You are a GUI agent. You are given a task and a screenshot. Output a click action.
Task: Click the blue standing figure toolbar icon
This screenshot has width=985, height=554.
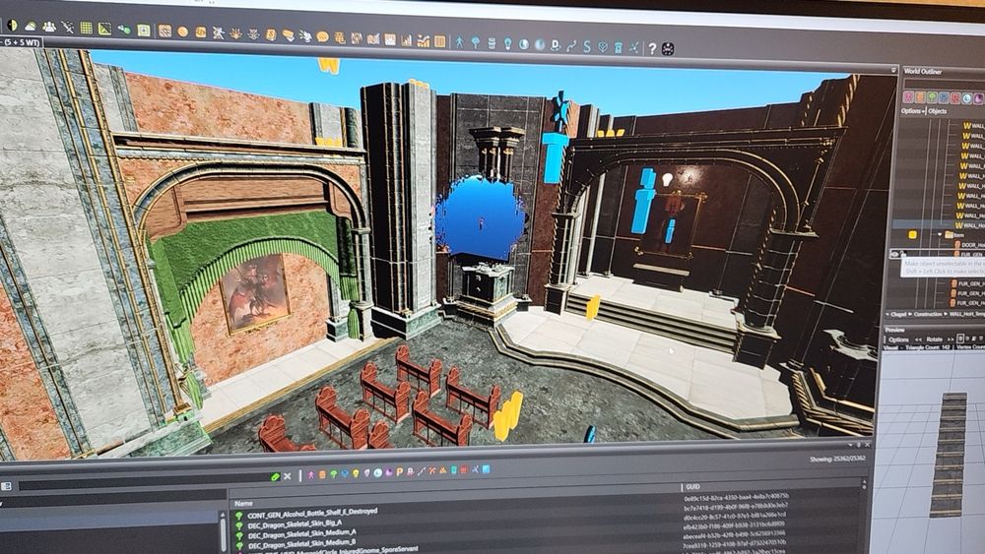click(459, 42)
